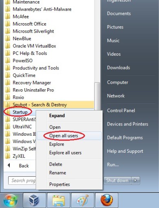
Task: Expand the Microsoft Office folder
Action: coord(29,24)
